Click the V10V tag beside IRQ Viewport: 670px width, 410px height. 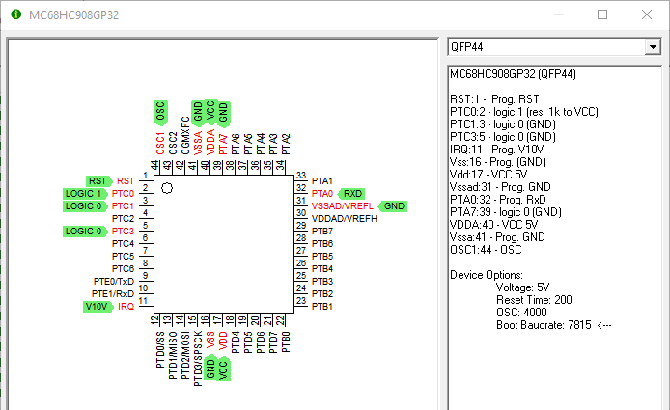pyautogui.click(x=98, y=307)
